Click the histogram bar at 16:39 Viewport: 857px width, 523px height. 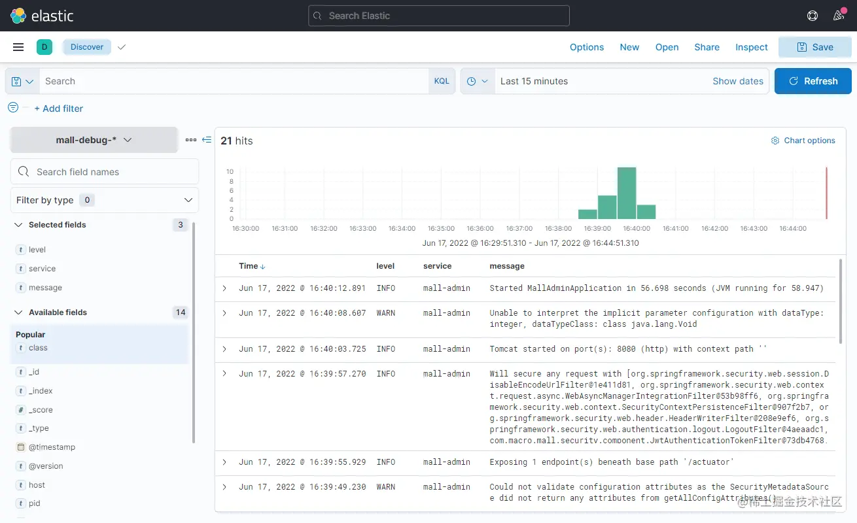click(607, 207)
